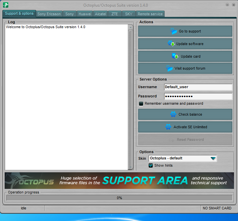Click the Operation progress bar

[x=119, y=198]
